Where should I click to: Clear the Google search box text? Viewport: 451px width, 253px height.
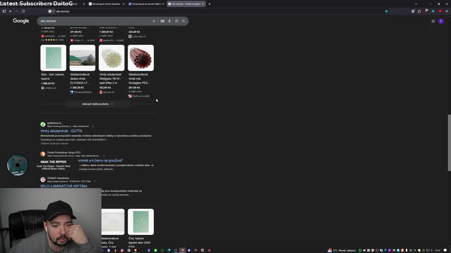(154, 21)
